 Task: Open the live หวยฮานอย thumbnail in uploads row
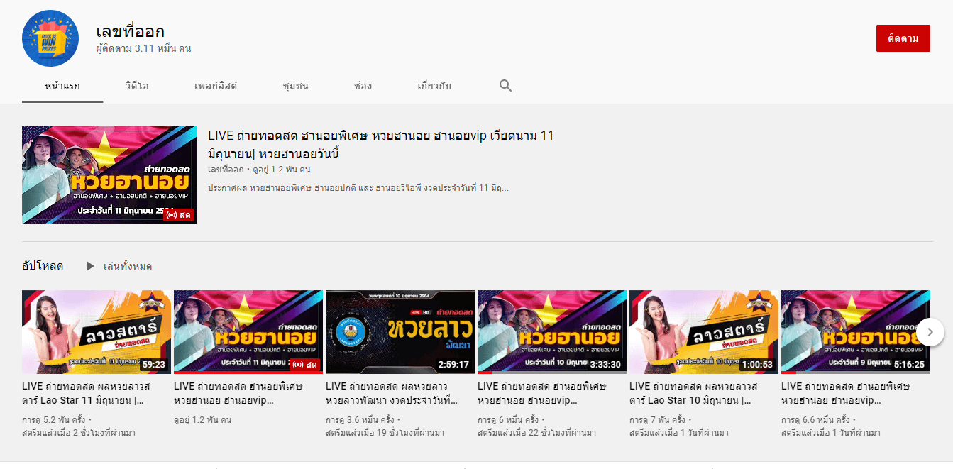coord(248,332)
